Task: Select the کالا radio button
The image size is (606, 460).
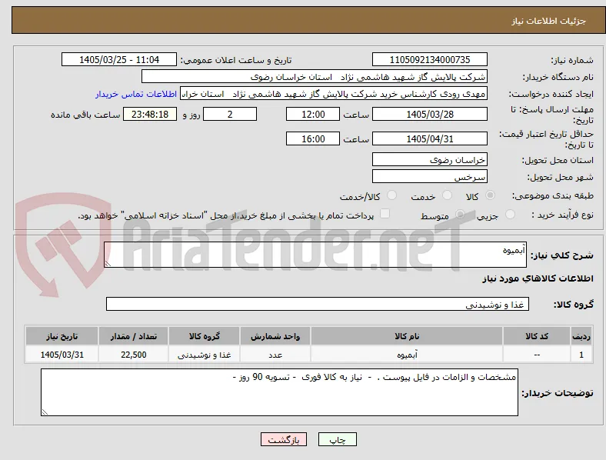Action: (x=490, y=195)
